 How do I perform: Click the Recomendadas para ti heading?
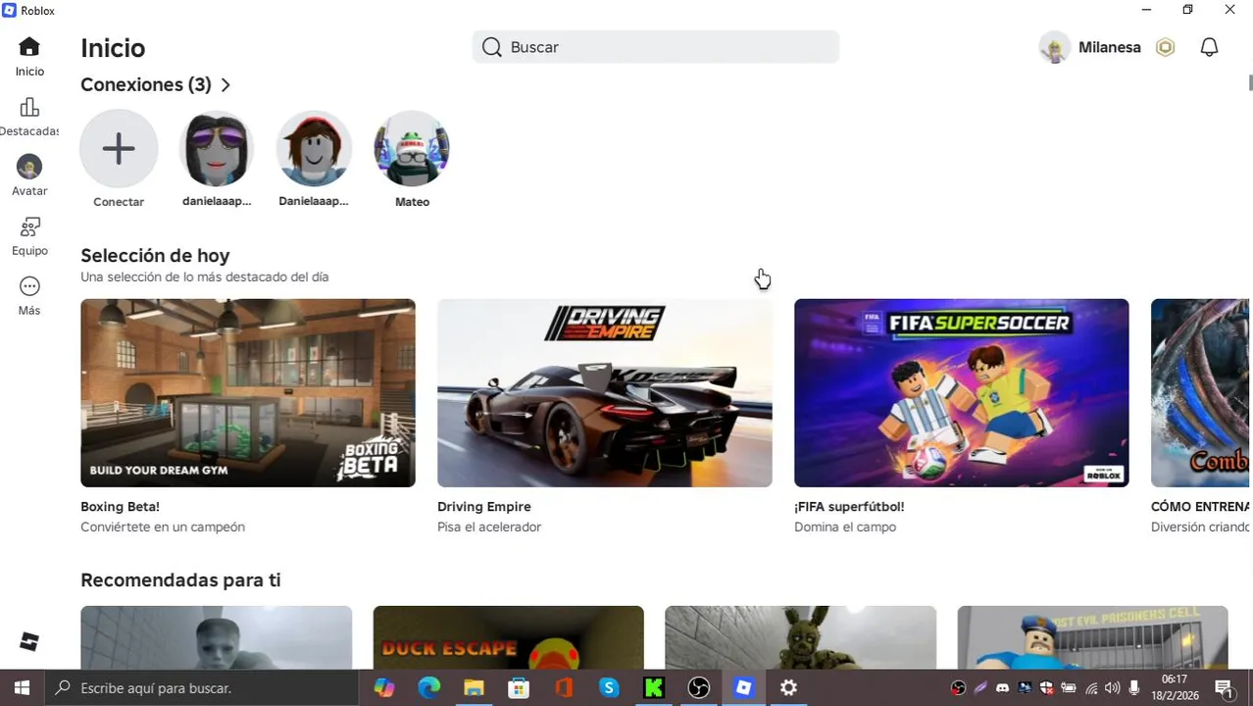[180, 580]
